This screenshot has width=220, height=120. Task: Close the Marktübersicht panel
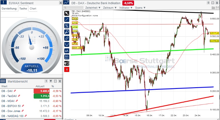click(x=60, y=81)
